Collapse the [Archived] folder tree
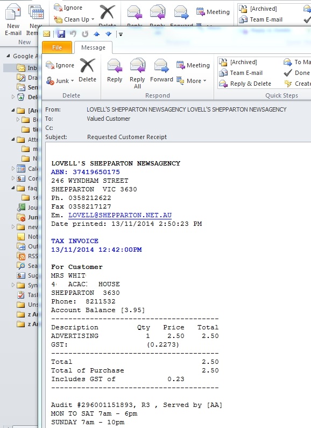Screen dimensions: 311x428 click(x=12, y=111)
